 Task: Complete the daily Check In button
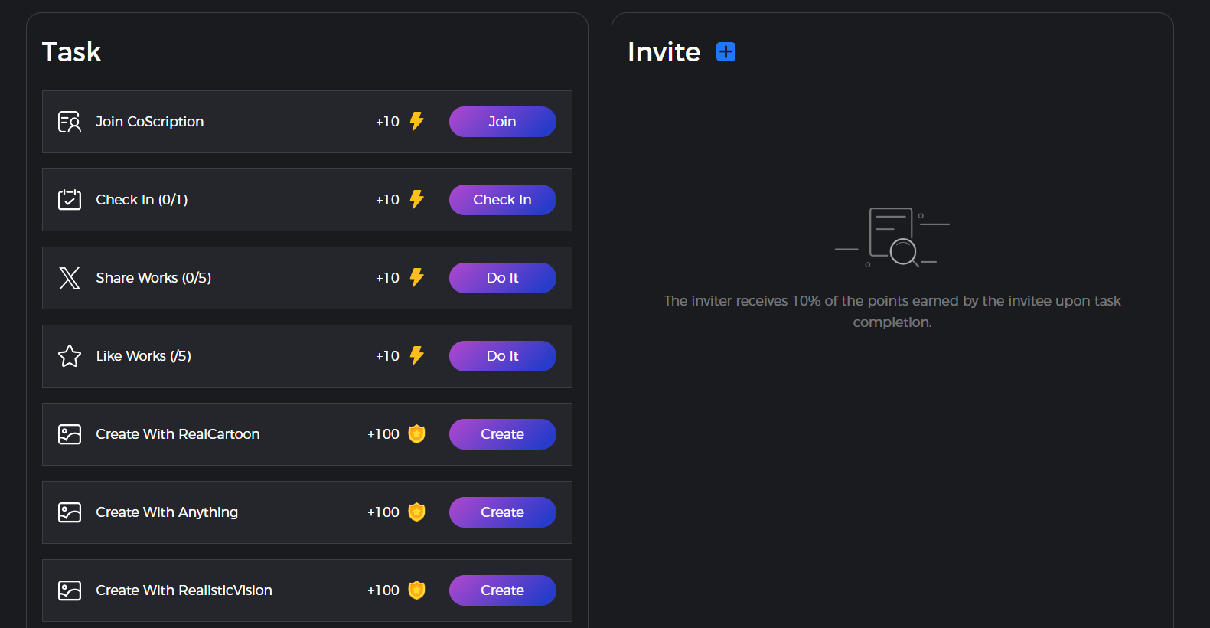(x=502, y=199)
